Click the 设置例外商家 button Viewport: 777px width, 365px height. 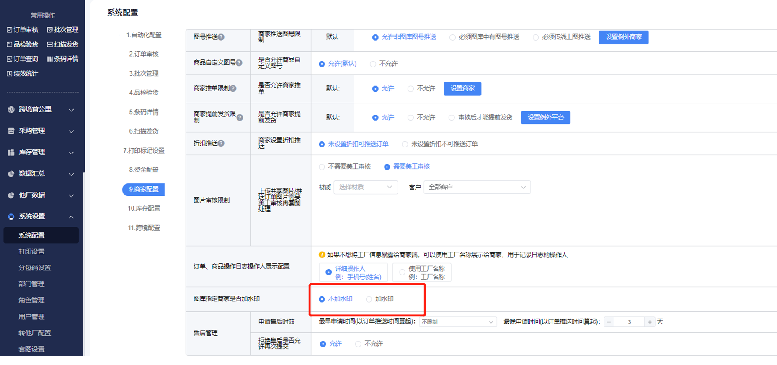[x=623, y=37]
